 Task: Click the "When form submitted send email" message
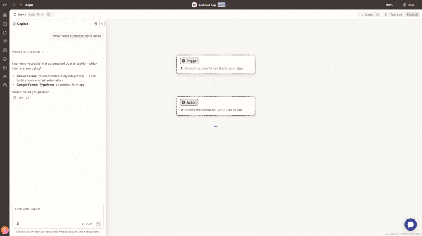(x=77, y=36)
